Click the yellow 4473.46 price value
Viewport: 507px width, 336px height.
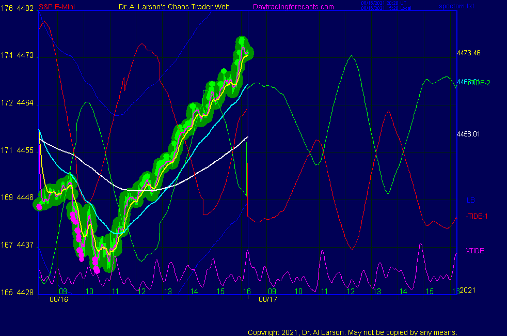pos(468,53)
